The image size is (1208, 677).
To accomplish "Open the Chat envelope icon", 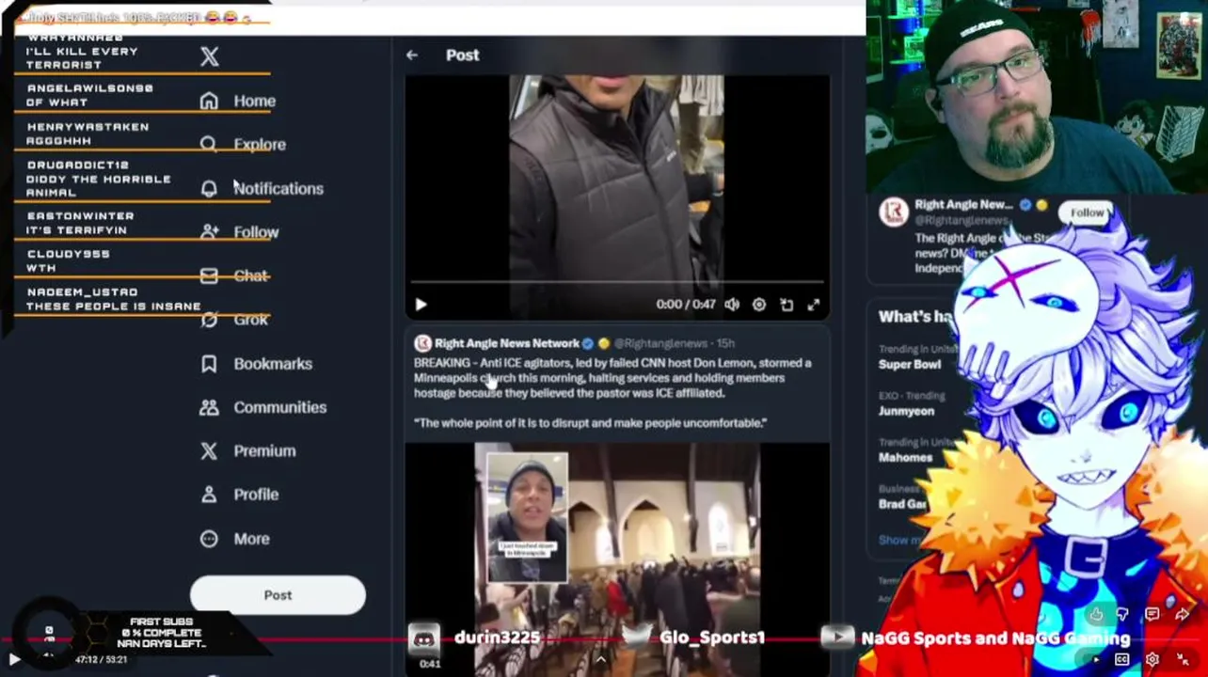I will click(209, 276).
